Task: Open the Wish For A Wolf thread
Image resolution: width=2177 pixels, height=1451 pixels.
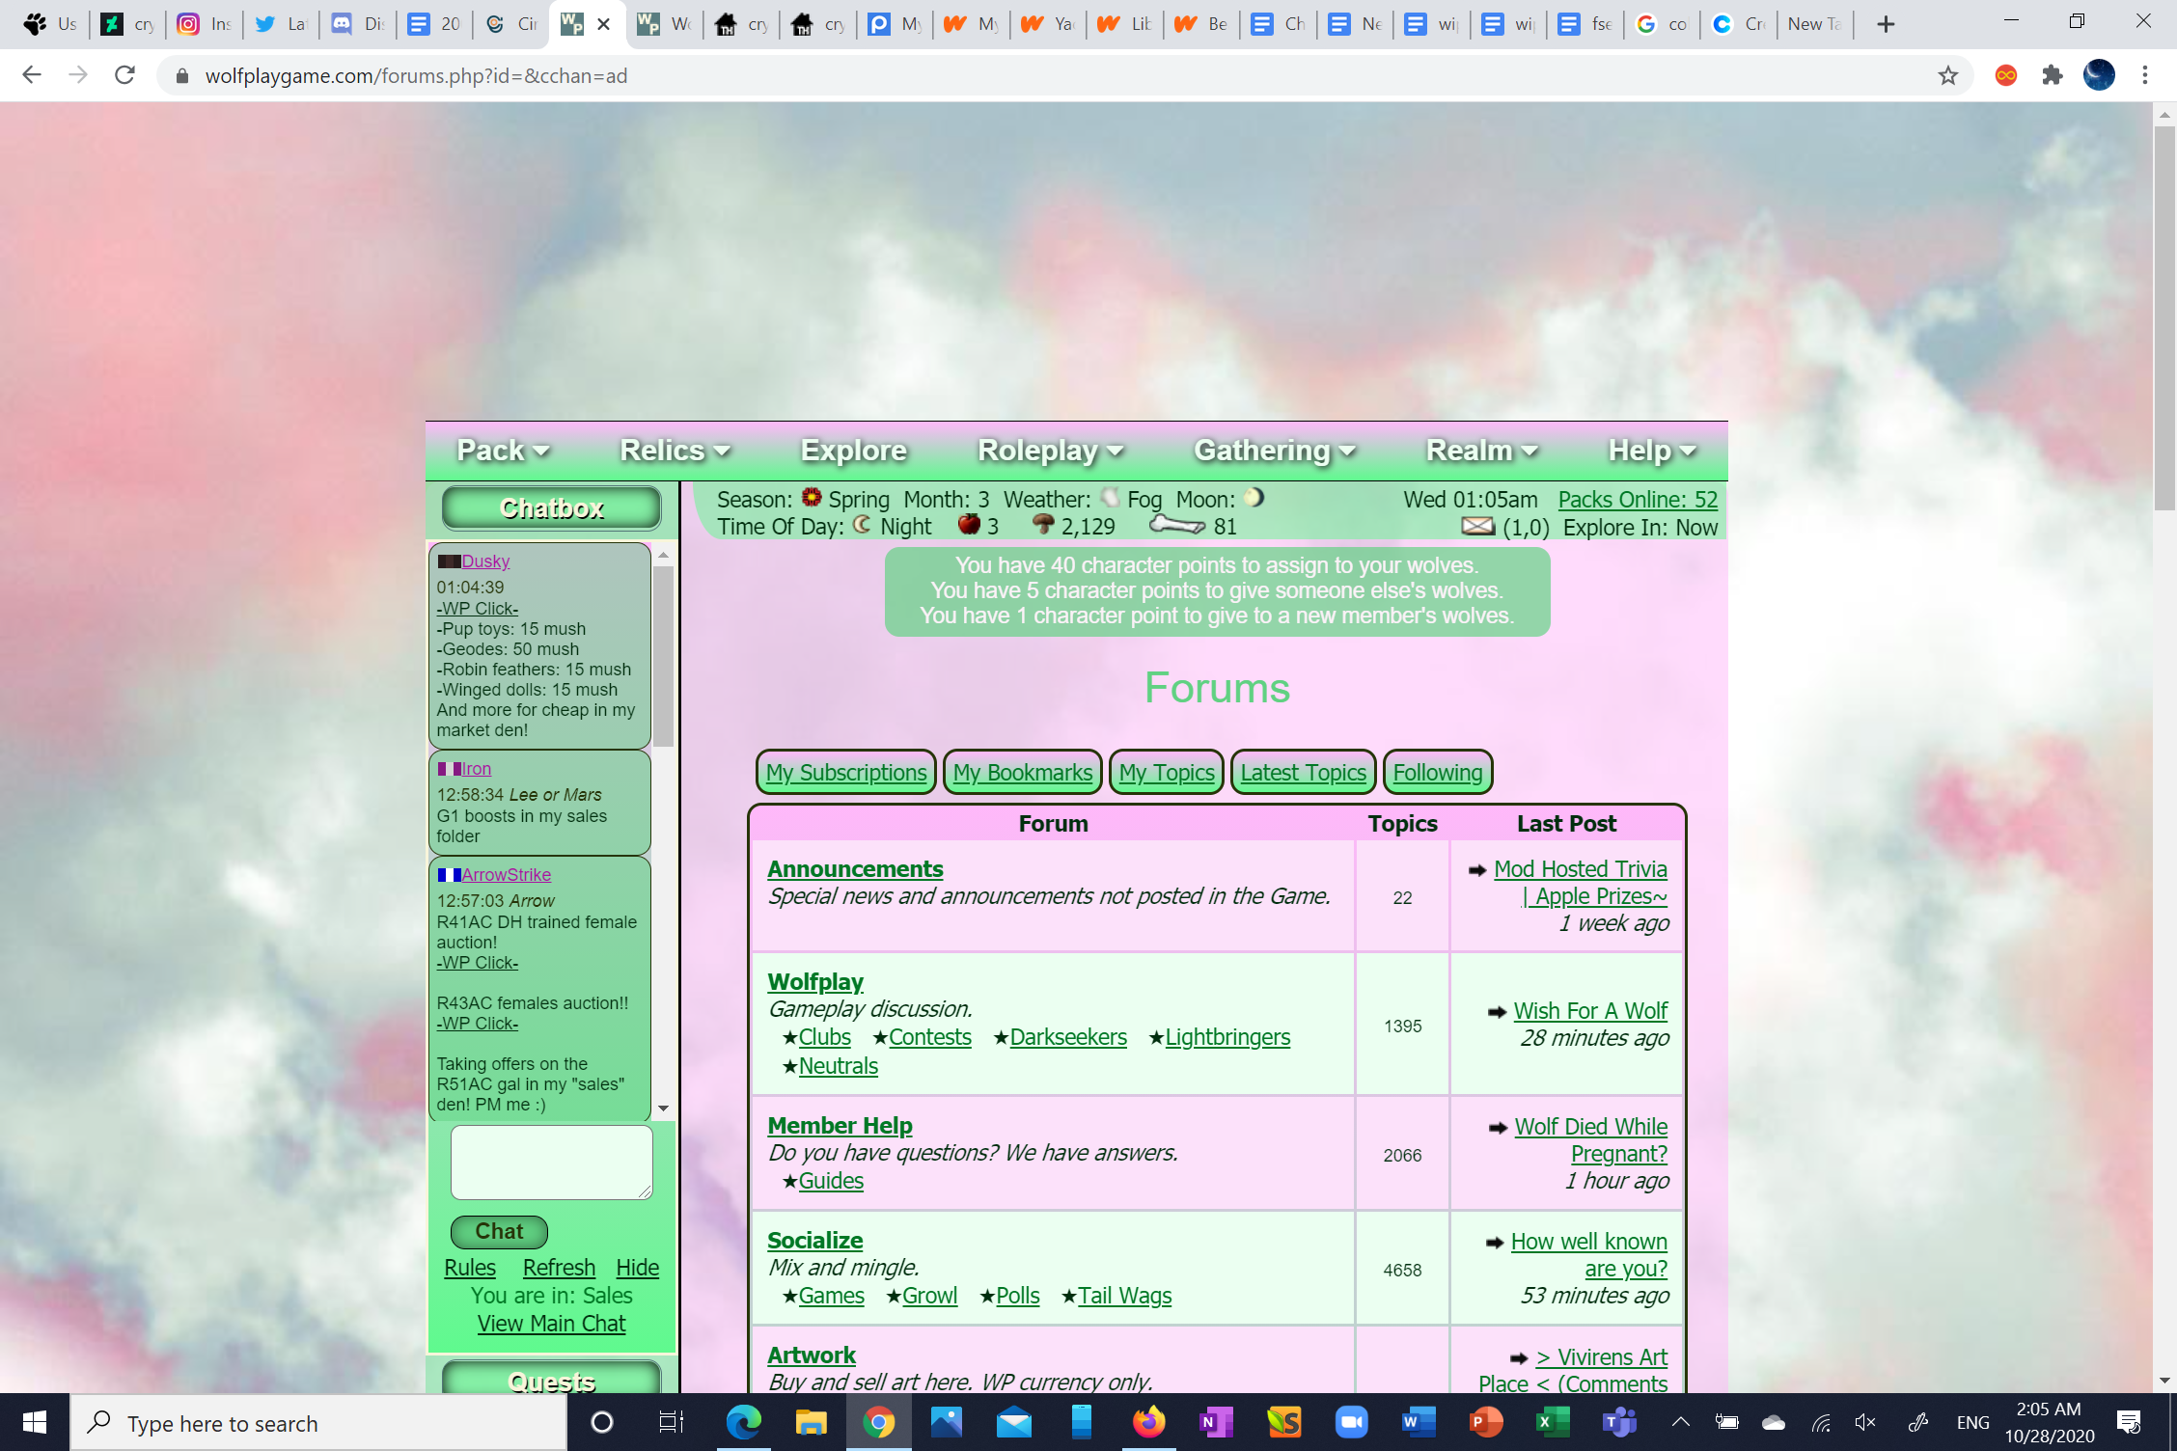Action: (1590, 1011)
